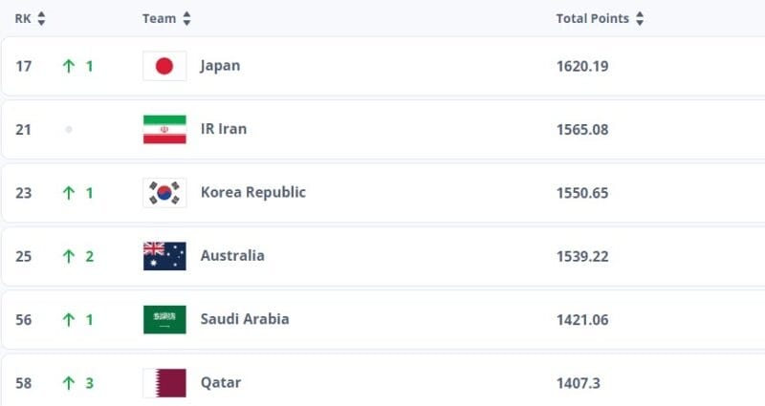Click Australia's total points 1539.22
The image size is (765, 406).
582,256
